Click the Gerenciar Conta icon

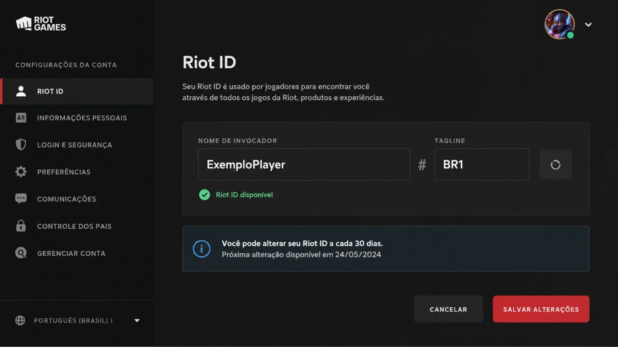[21, 253]
